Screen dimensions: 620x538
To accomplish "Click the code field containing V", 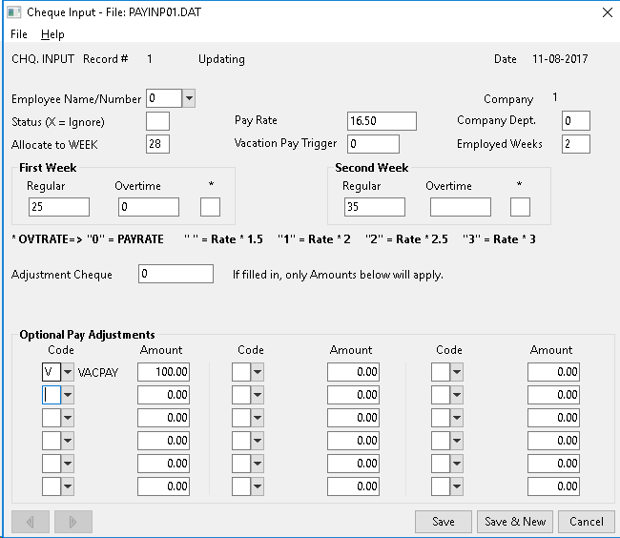I will point(52,372).
